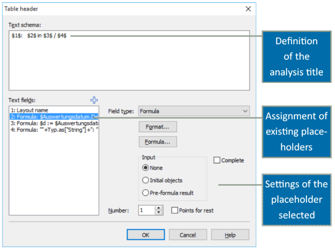Click the blue plus icon to add text field
The width and height of the screenshot is (335, 250).
point(94,100)
